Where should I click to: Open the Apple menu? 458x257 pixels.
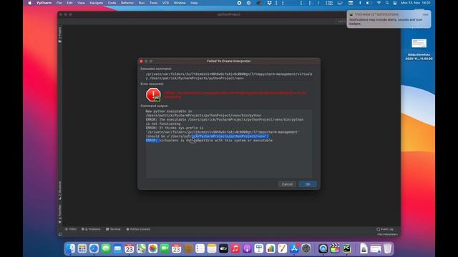(29, 3)
